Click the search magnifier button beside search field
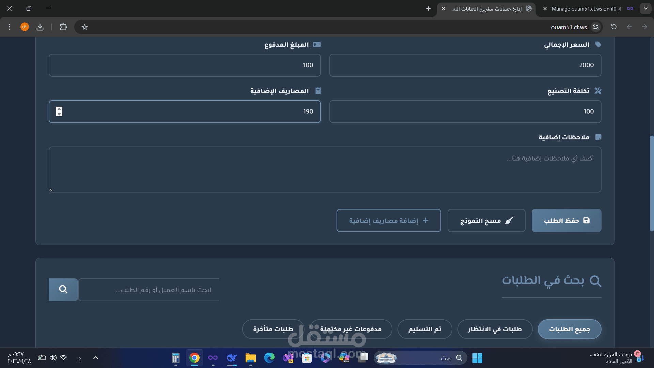654x368 pixels. click(x=63, y=290)
